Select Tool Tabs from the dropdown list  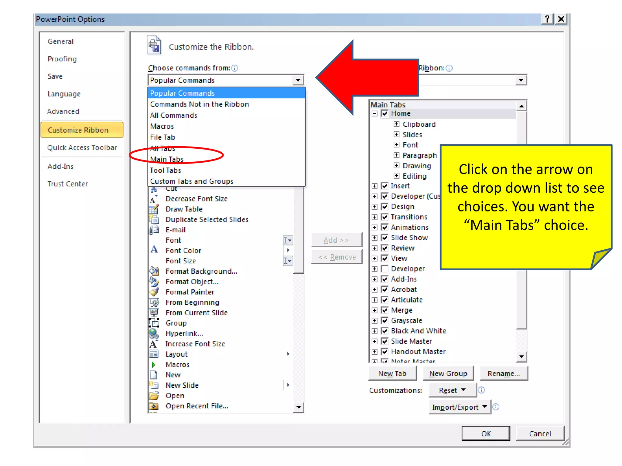(x=226, y=170)
